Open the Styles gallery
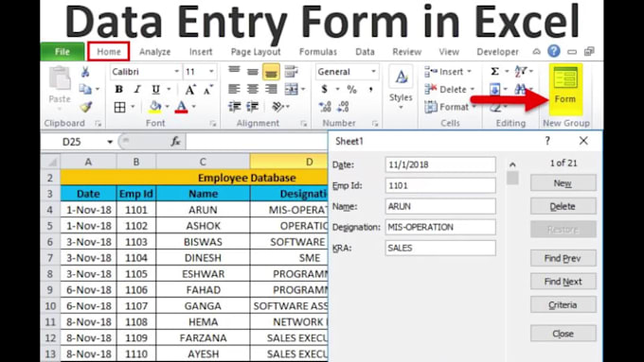 (x=401, y=88)
